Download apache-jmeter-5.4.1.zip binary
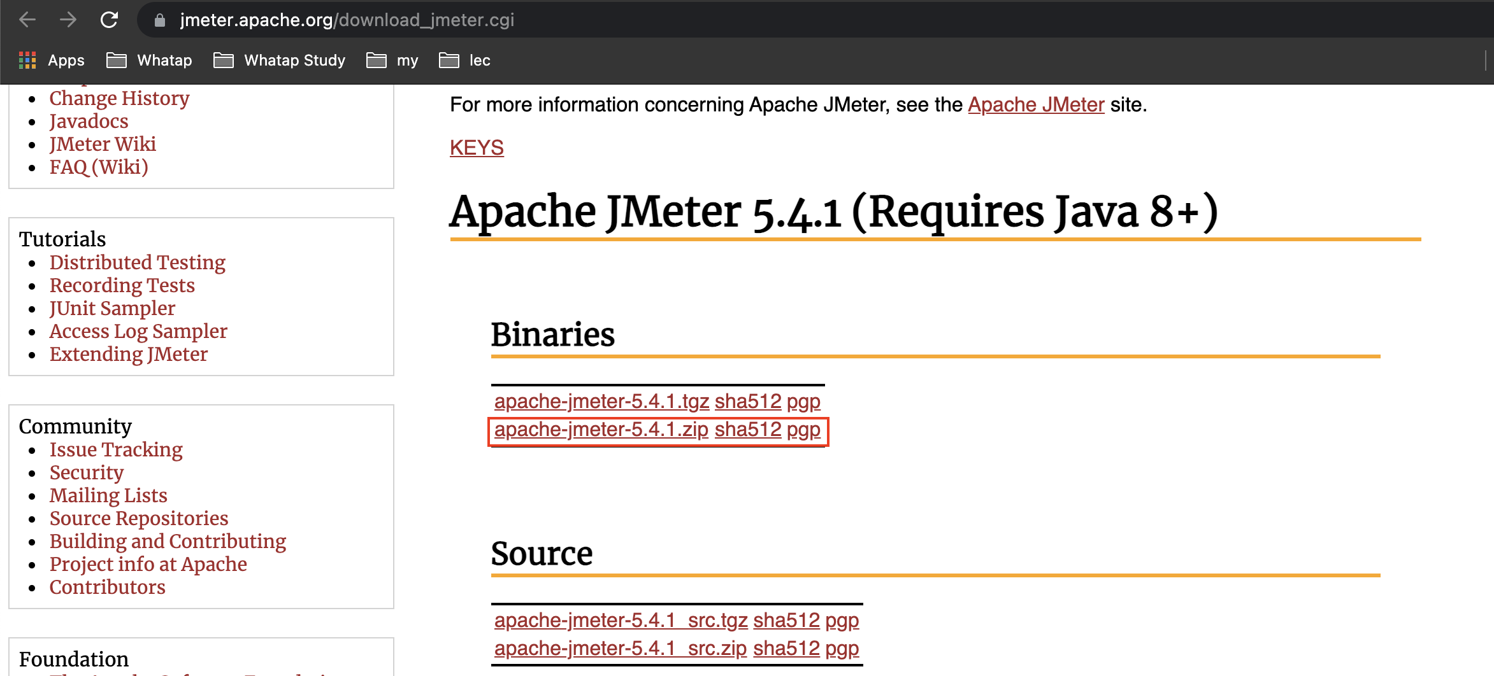The width and height of the screenshot is (1494, 676). (x=601, y=430)
